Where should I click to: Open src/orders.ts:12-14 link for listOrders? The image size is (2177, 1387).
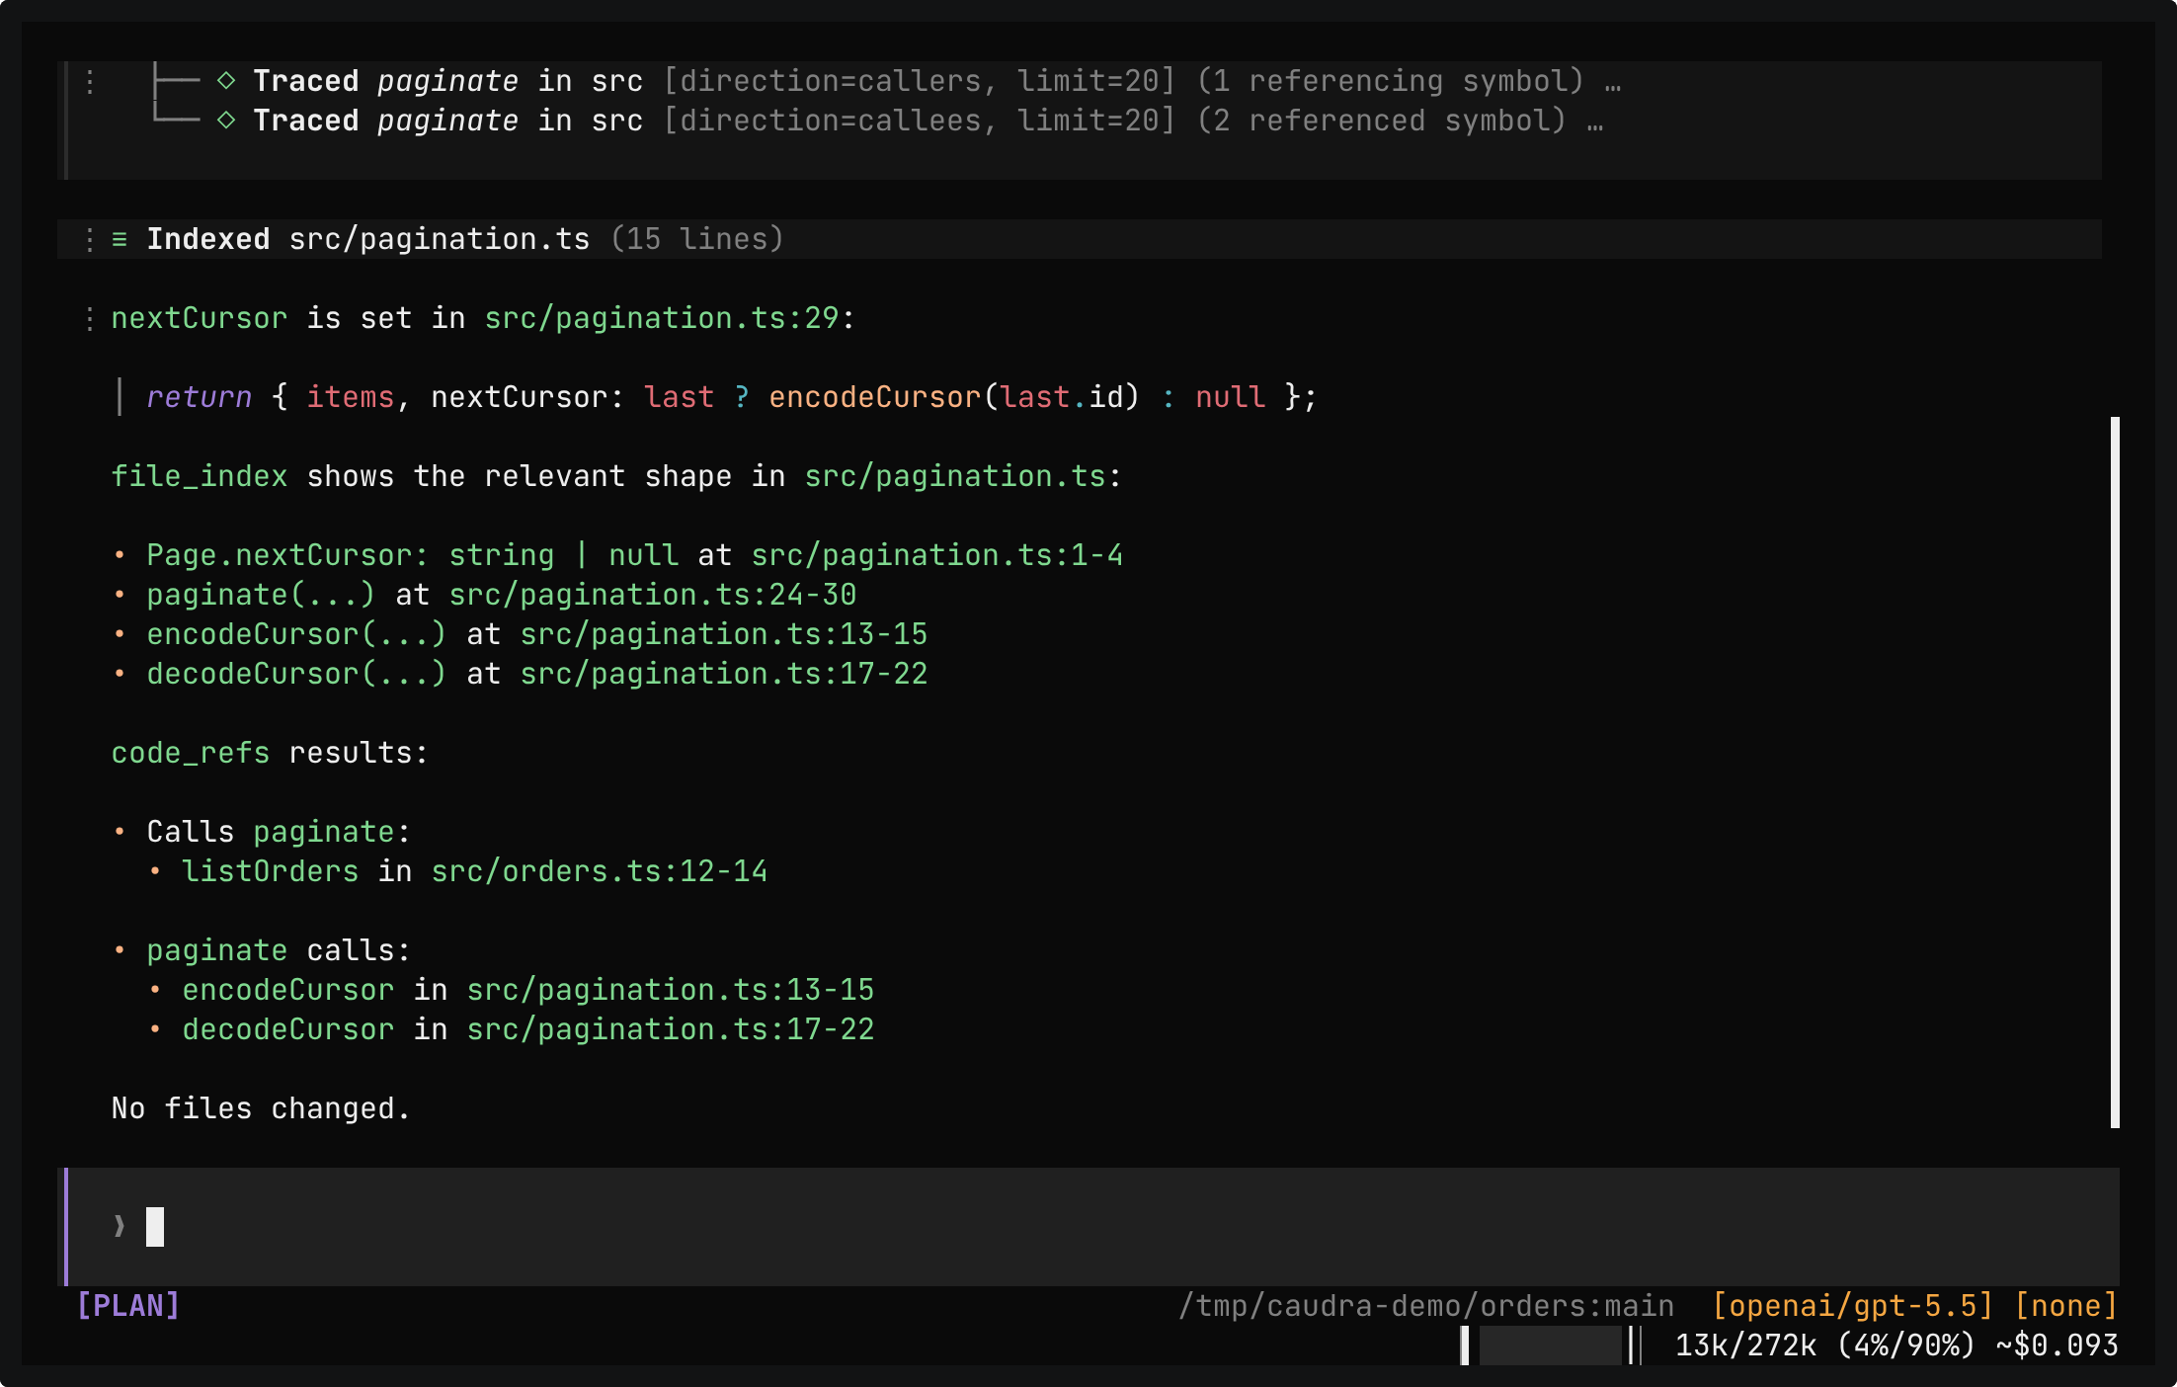point(600,871)
